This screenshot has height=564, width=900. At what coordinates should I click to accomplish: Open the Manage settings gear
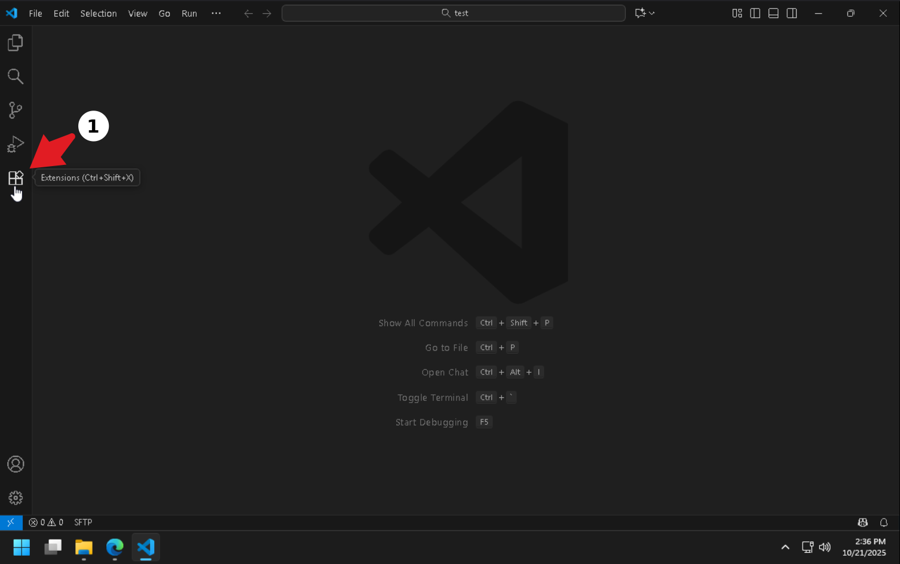click(x=16, y=497)
